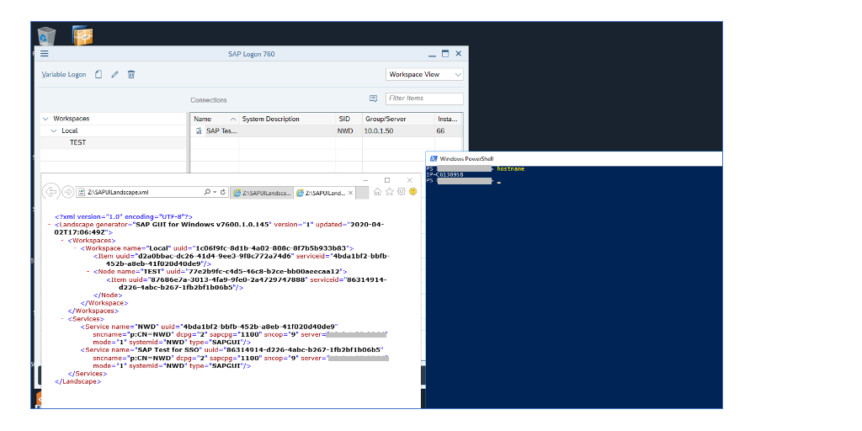Click the smiley feedback icon
Image resolution: width=862 pixels, height=431 pixels.
pyautogui.click(x=412, y=191)
